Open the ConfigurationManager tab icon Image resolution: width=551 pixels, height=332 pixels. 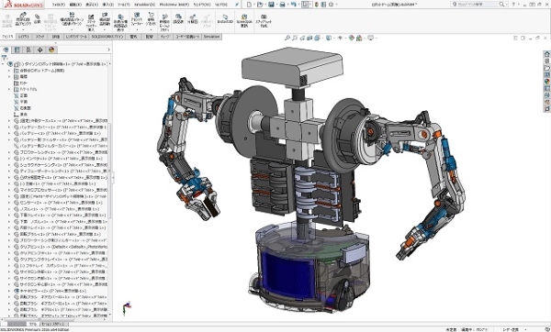click(x=28, y=50)
